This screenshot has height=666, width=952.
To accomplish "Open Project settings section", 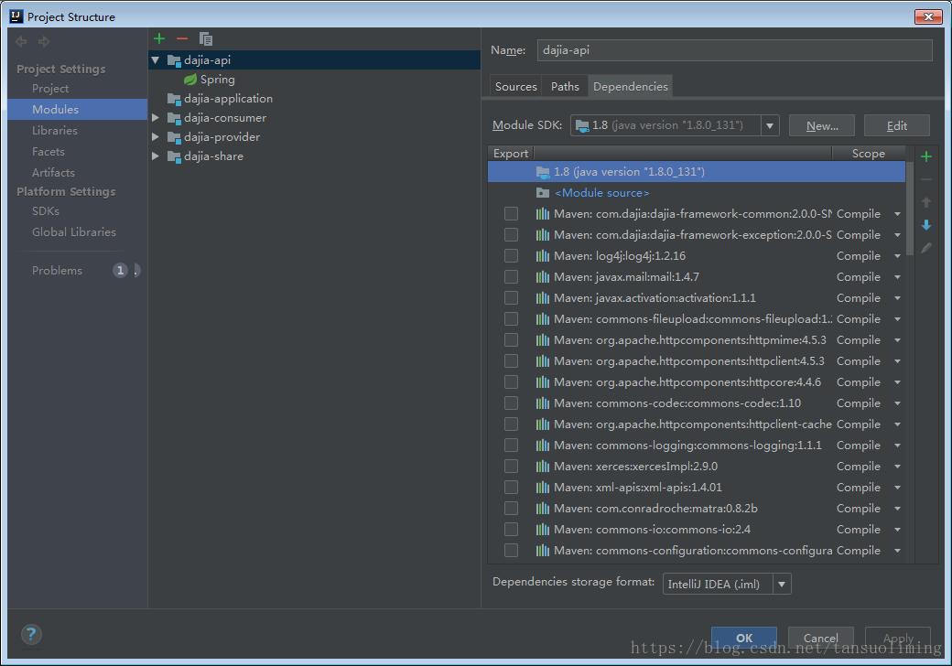I will tap(50, 89).
